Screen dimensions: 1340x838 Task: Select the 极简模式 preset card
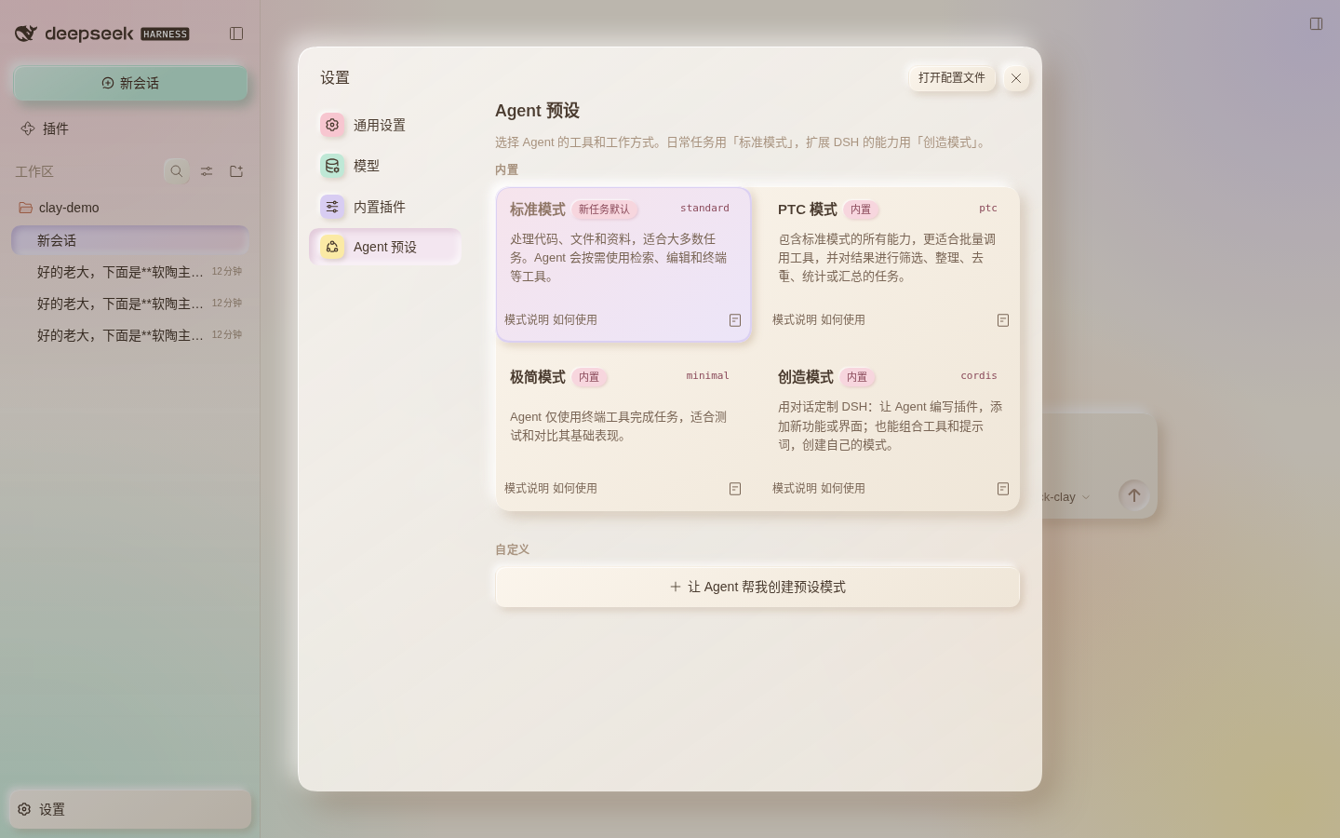point(623,433)
